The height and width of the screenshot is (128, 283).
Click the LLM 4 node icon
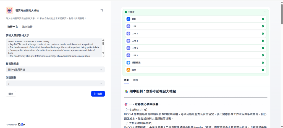coord(128,41)
